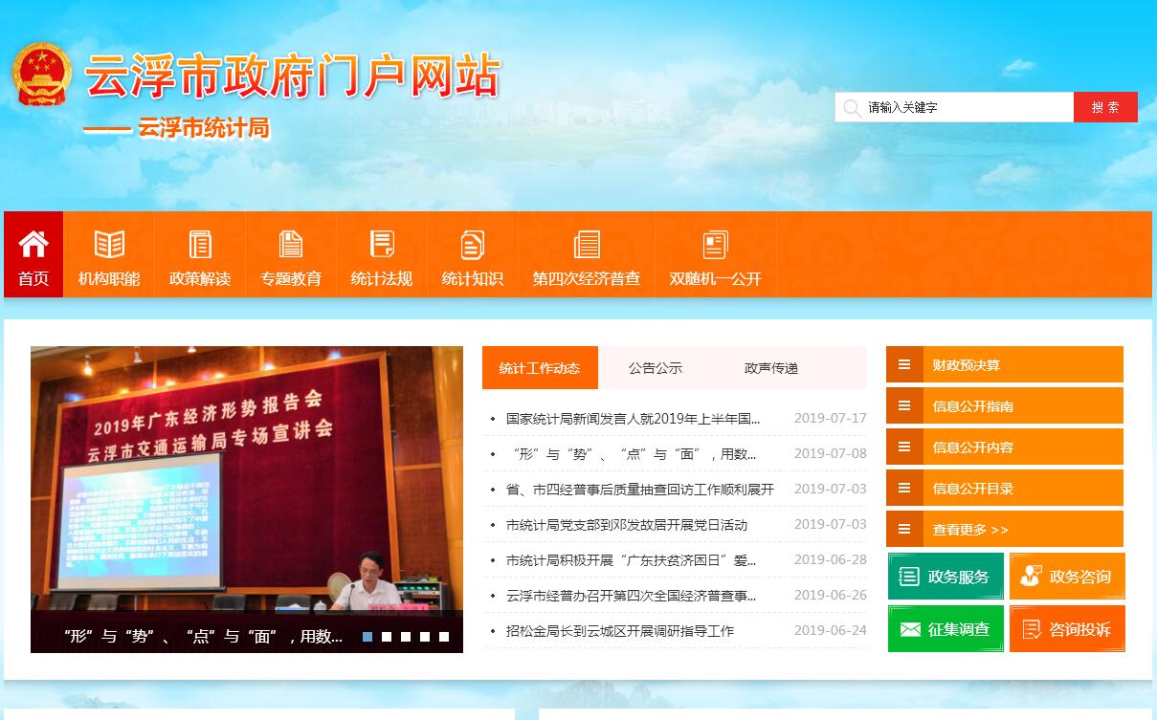Expand 查看更多 >> in the sidebar
Viewport: 1157px width, 720px height.
click(1005, 530)
